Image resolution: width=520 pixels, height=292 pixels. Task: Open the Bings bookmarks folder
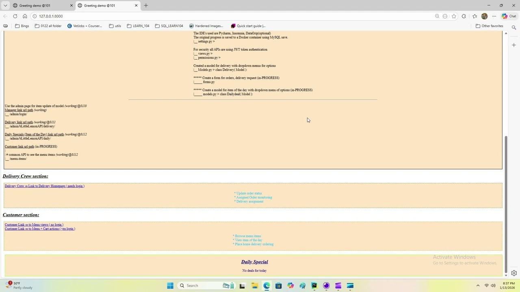point(22,26)
